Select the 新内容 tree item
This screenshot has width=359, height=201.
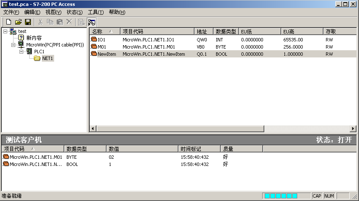pos(34,38)
